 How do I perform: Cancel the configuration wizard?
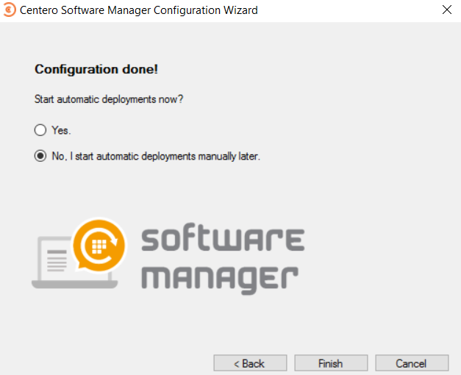[x=412, y=363]
